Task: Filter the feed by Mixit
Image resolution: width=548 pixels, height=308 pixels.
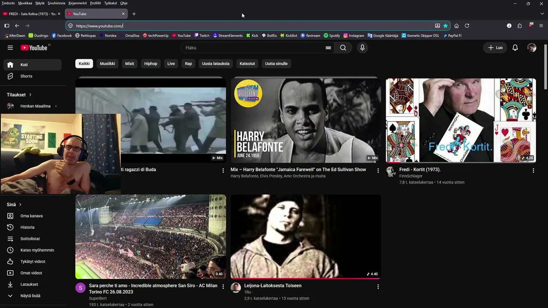Action: (x=130, y=63)
